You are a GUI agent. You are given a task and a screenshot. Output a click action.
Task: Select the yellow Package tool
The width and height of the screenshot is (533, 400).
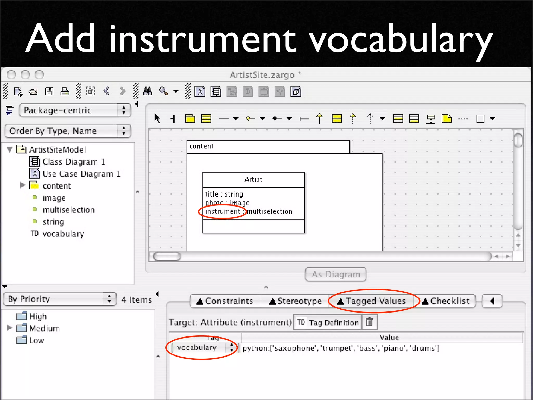point(190,118)
